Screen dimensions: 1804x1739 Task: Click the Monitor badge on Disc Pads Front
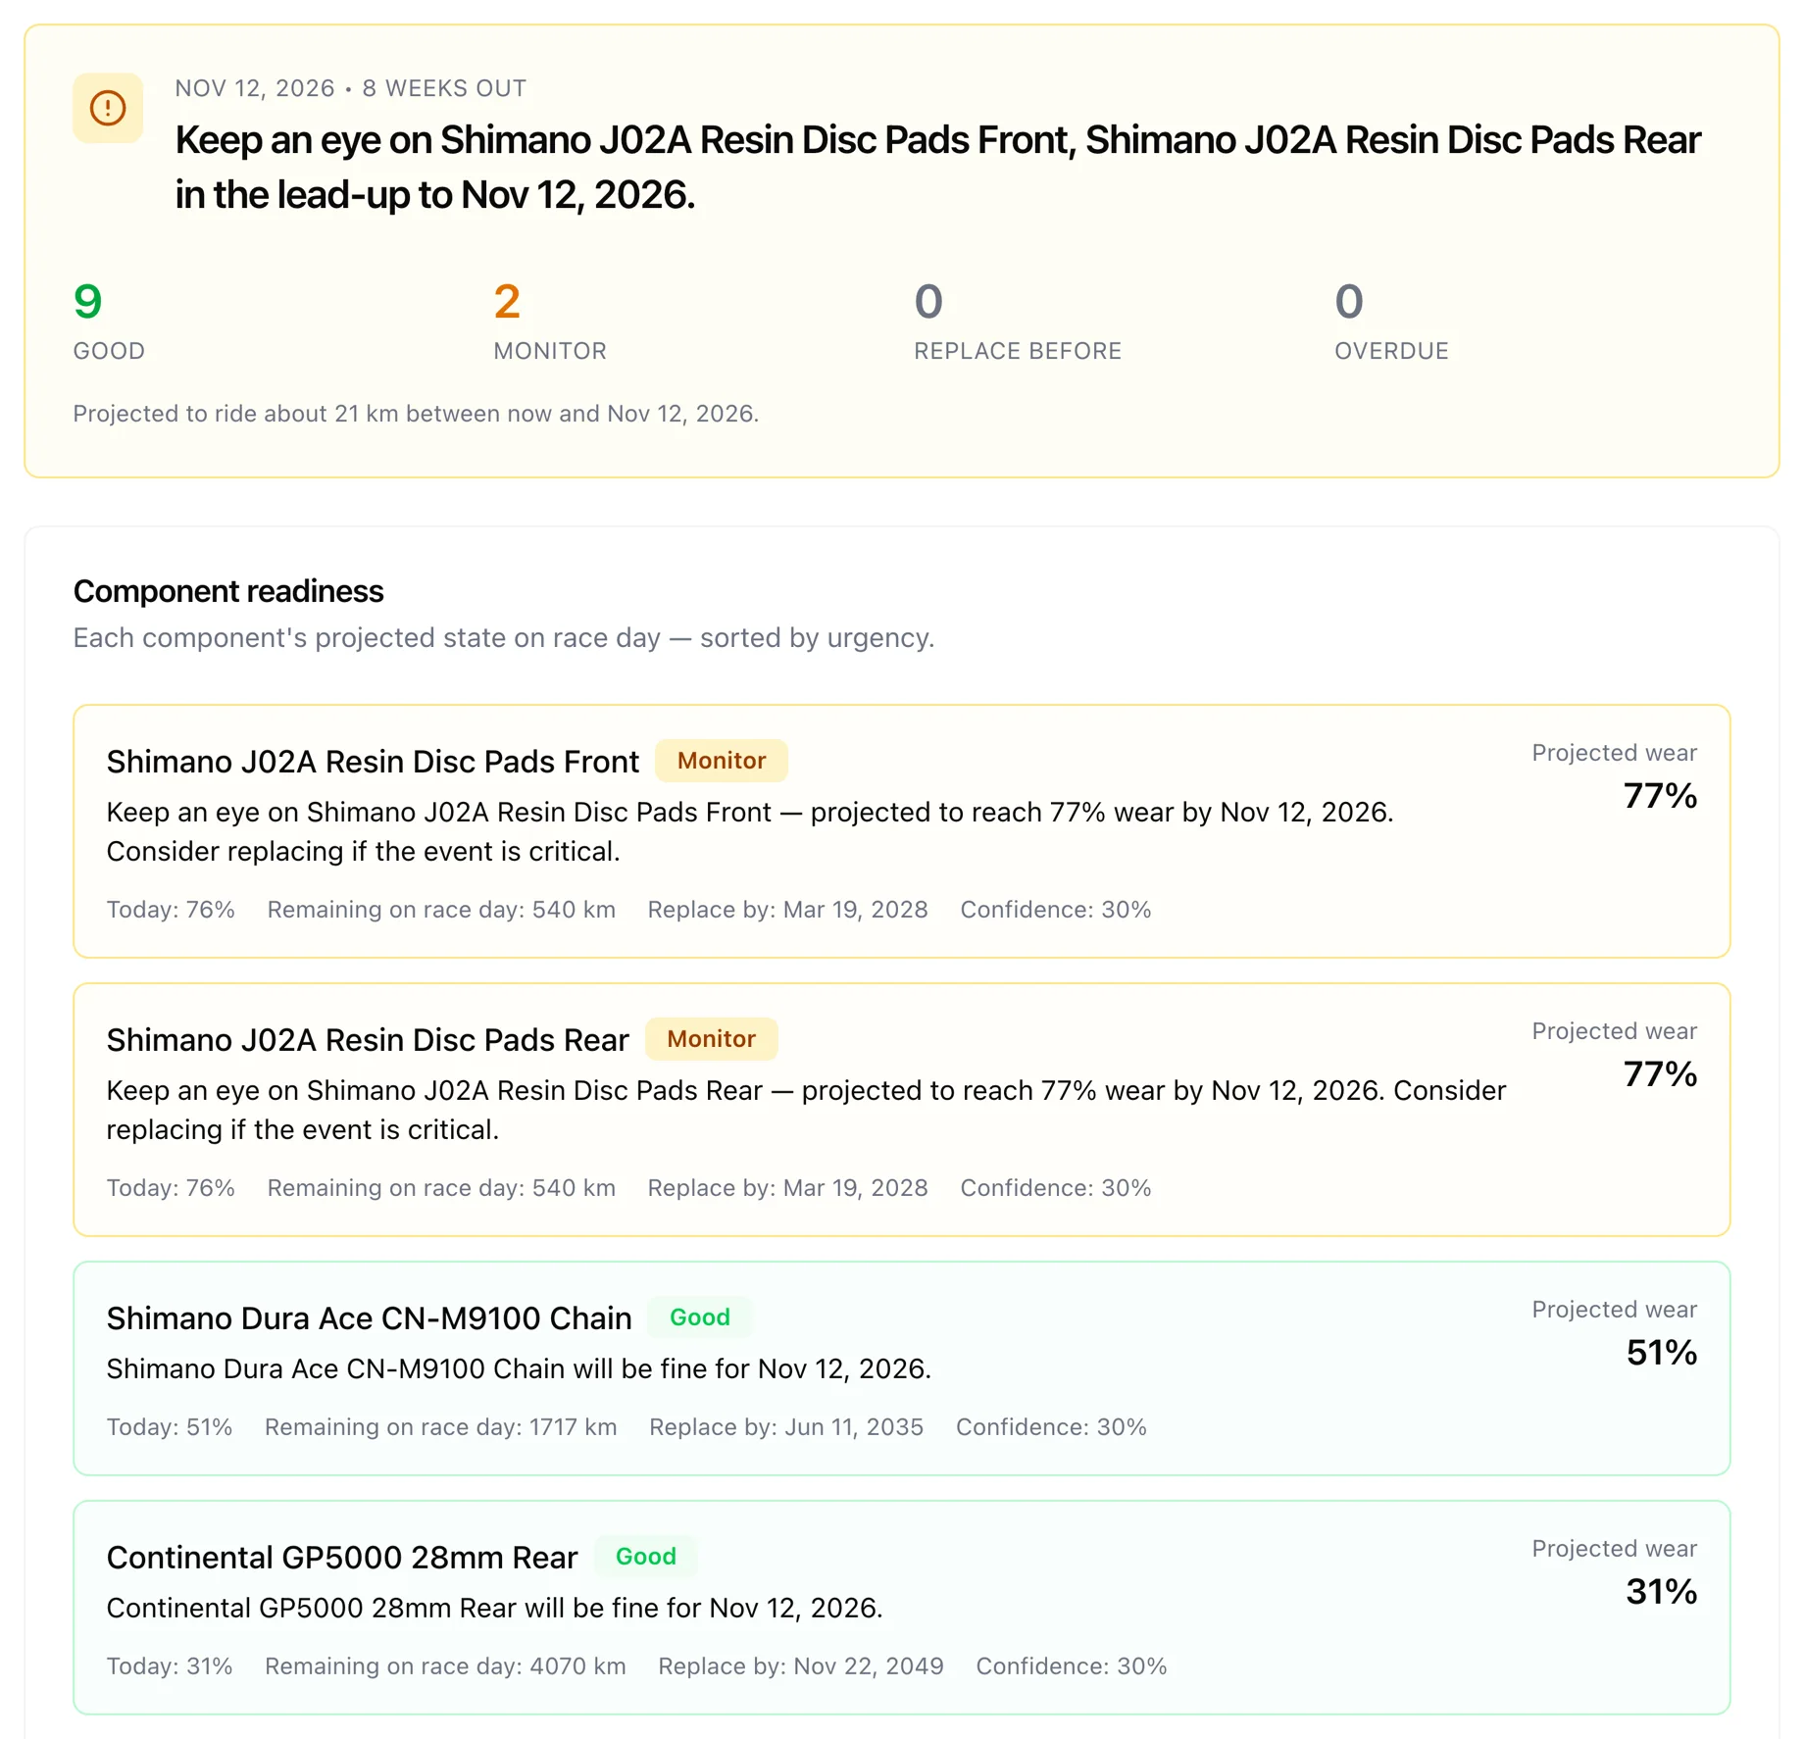[x=722, y=761]
